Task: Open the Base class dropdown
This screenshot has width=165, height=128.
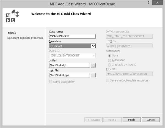Action: coord(93,46)
